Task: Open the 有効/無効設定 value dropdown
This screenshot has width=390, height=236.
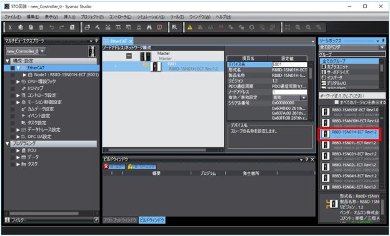Action: coord(304,97)
